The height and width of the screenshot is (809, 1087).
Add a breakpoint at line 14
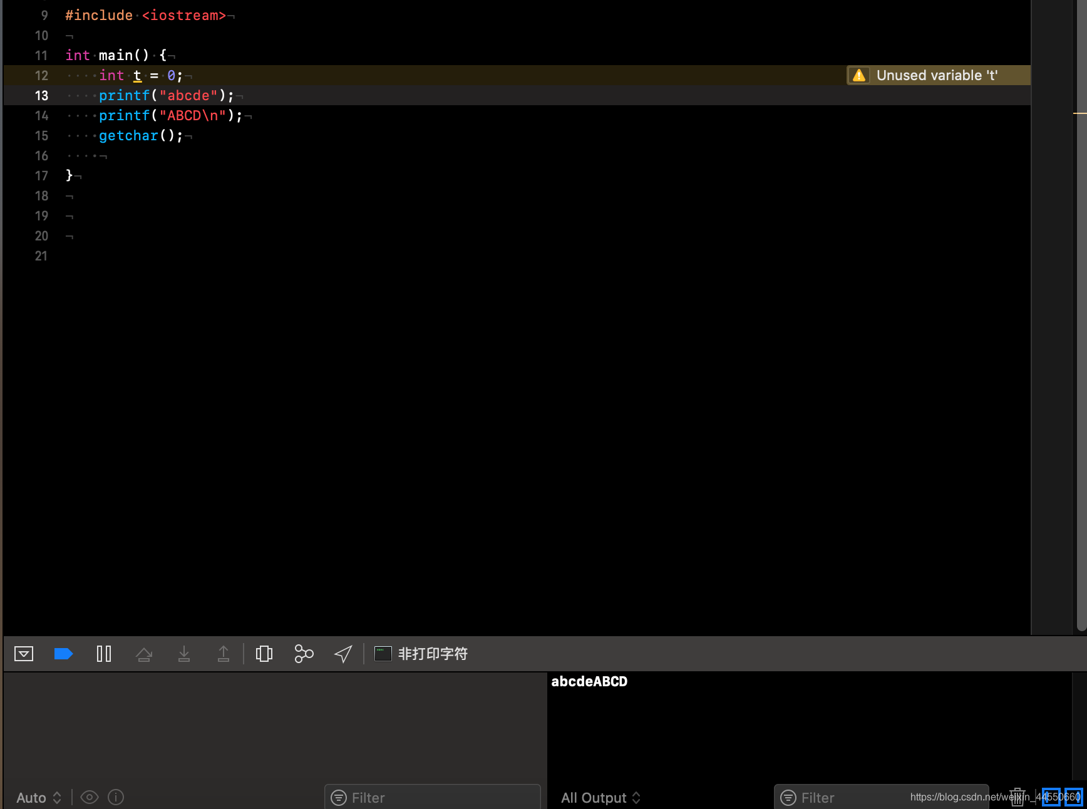pyautogui.click(x=41, y=115)
